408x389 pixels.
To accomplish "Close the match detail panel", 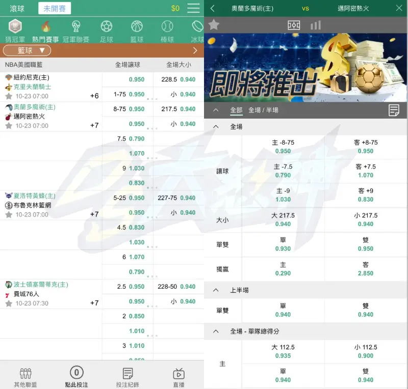I will (x=399, y=8).
